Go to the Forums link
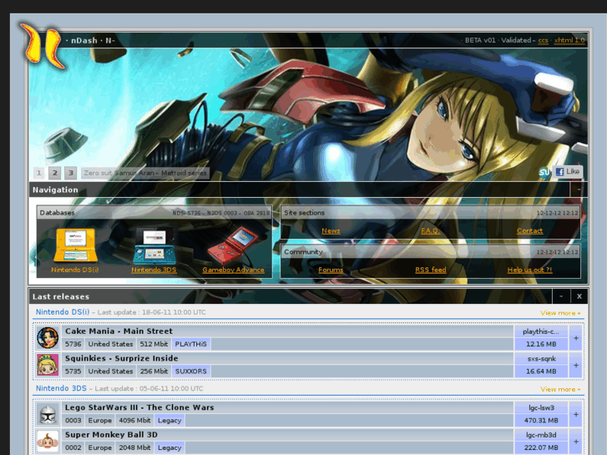Image resolution: width=607 pixels, height=455 pixels. coord(331,270)
